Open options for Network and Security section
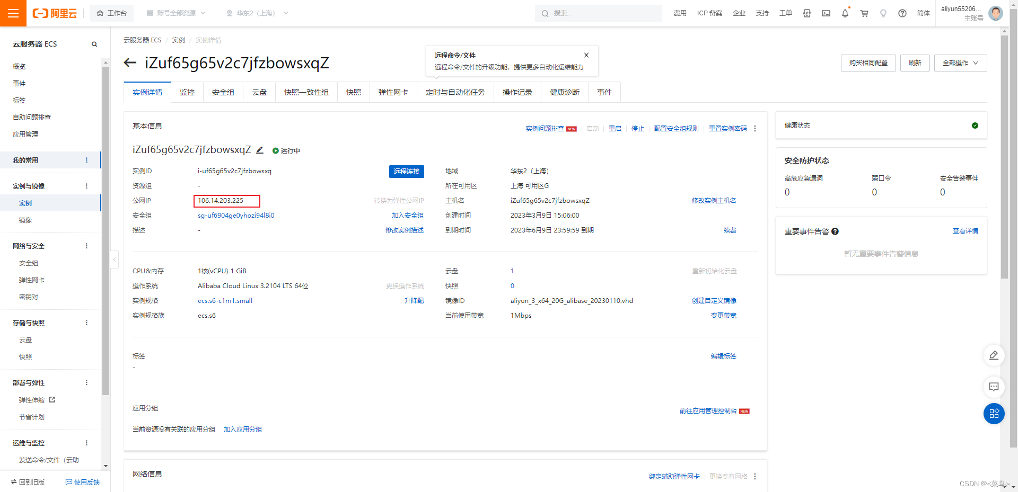This screenshot has width=1018, height=492. click(87, 246)
